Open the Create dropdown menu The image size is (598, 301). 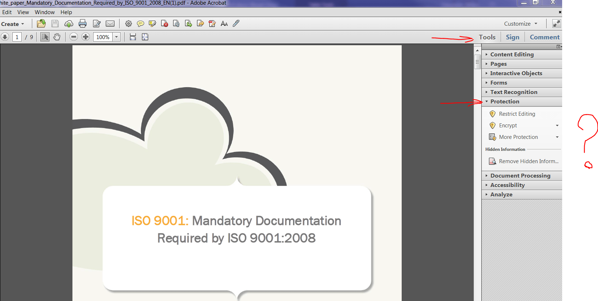13,24
